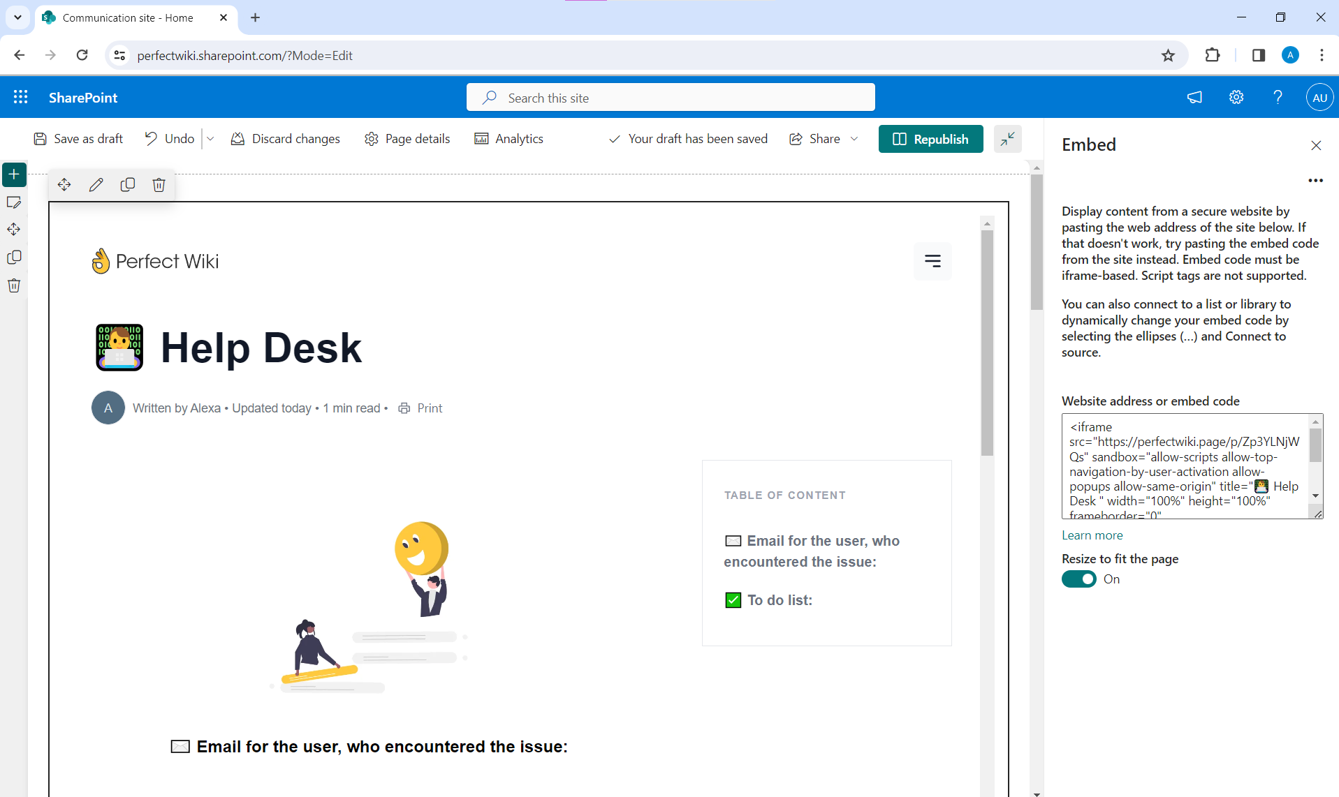
Task: Add a new section with plus button
Action: [14, 174]
